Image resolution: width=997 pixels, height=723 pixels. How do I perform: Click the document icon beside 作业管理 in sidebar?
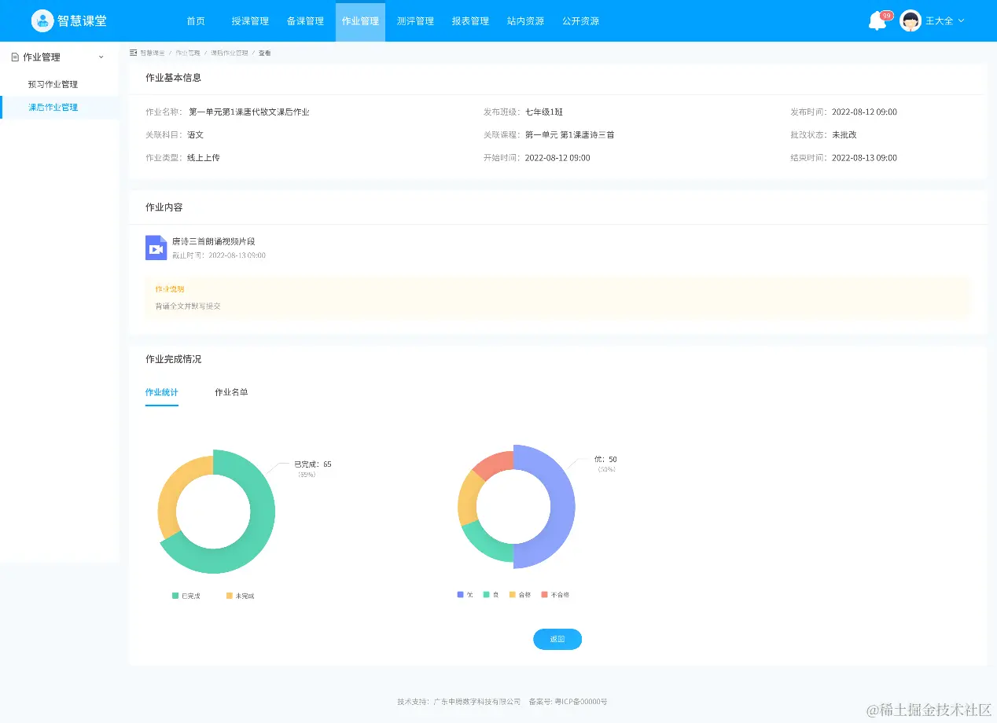15,57
